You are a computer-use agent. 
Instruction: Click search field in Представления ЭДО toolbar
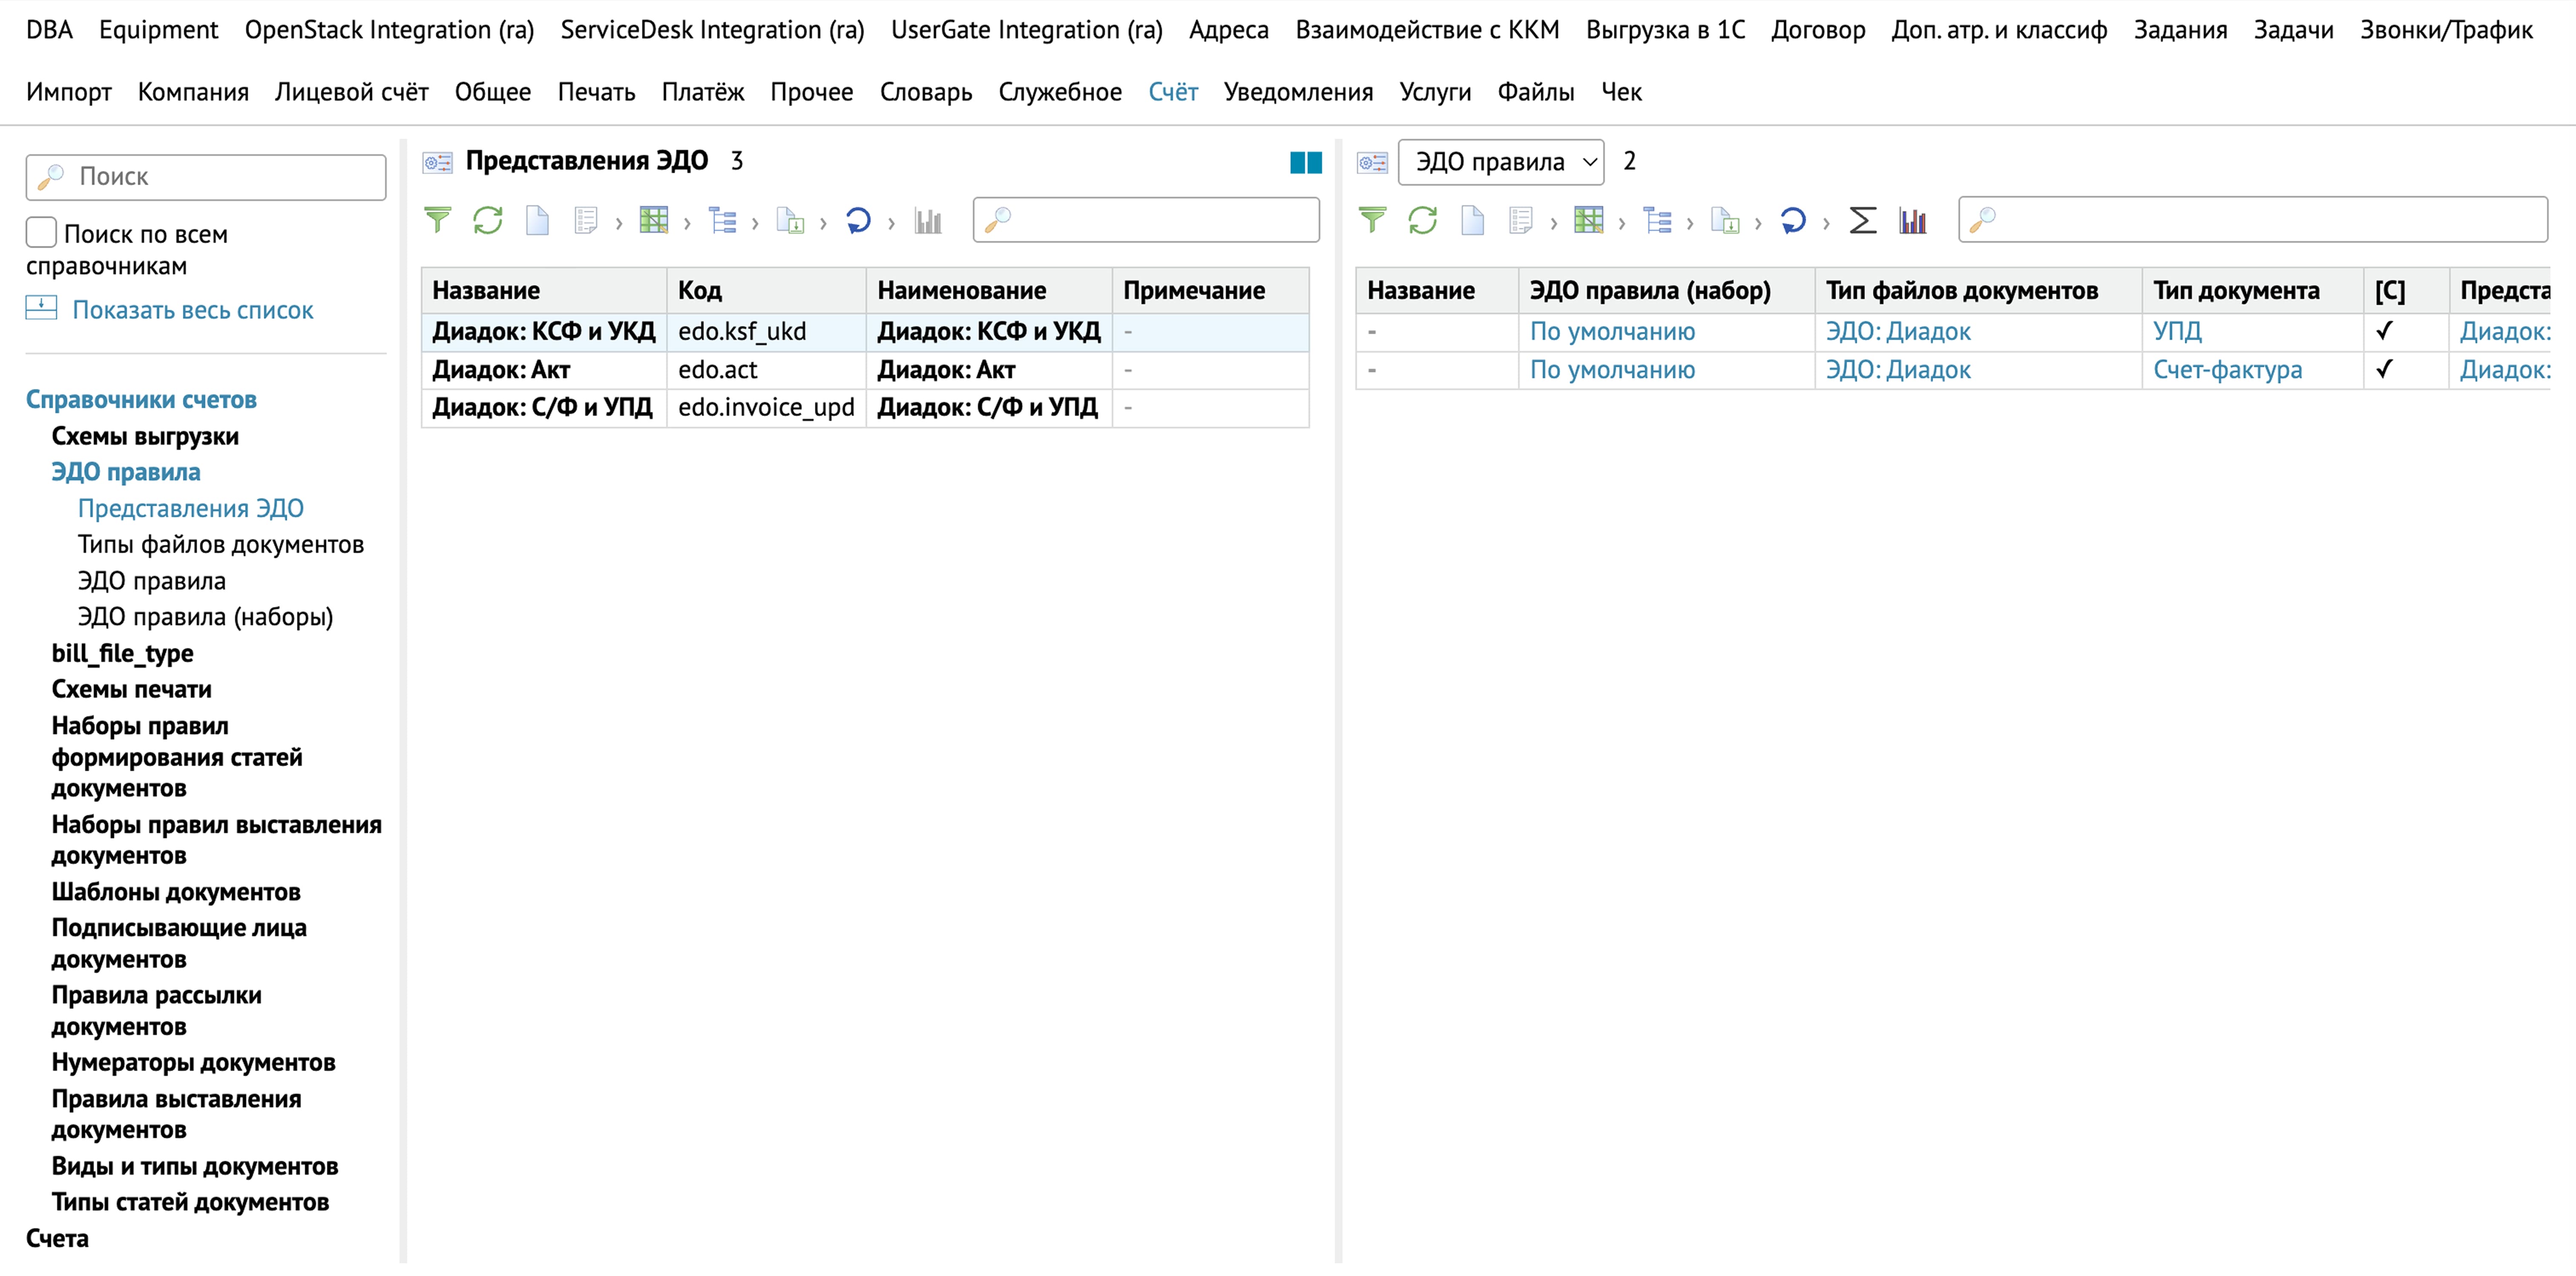click(x=1146, y=220)
